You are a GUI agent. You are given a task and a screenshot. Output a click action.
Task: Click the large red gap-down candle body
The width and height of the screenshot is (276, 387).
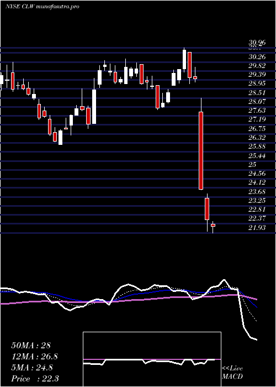(x=201, y=151)
